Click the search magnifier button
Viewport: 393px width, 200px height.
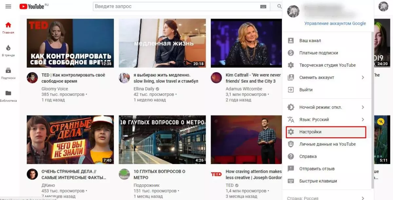point(279,7)
